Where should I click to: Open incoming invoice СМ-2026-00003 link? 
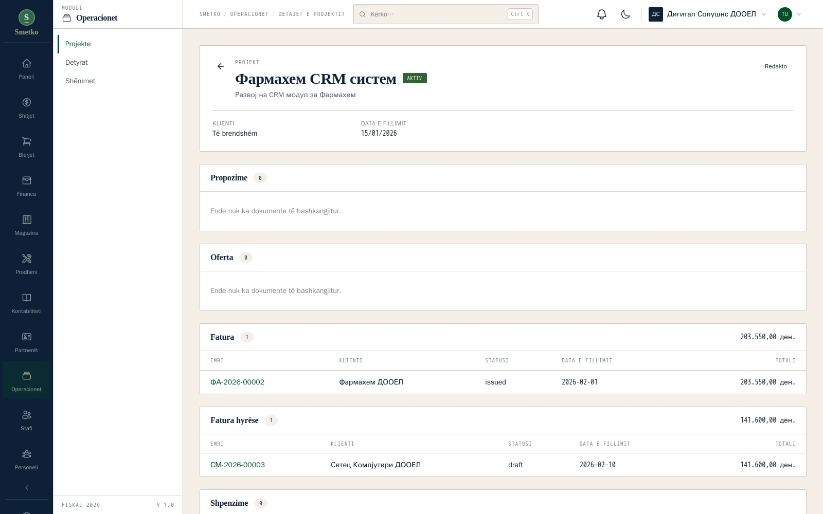(x=238, y=465)
